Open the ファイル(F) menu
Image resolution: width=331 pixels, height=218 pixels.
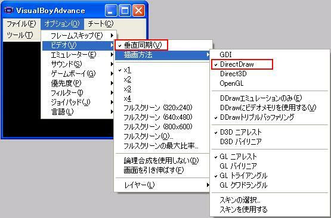point(21,24)
